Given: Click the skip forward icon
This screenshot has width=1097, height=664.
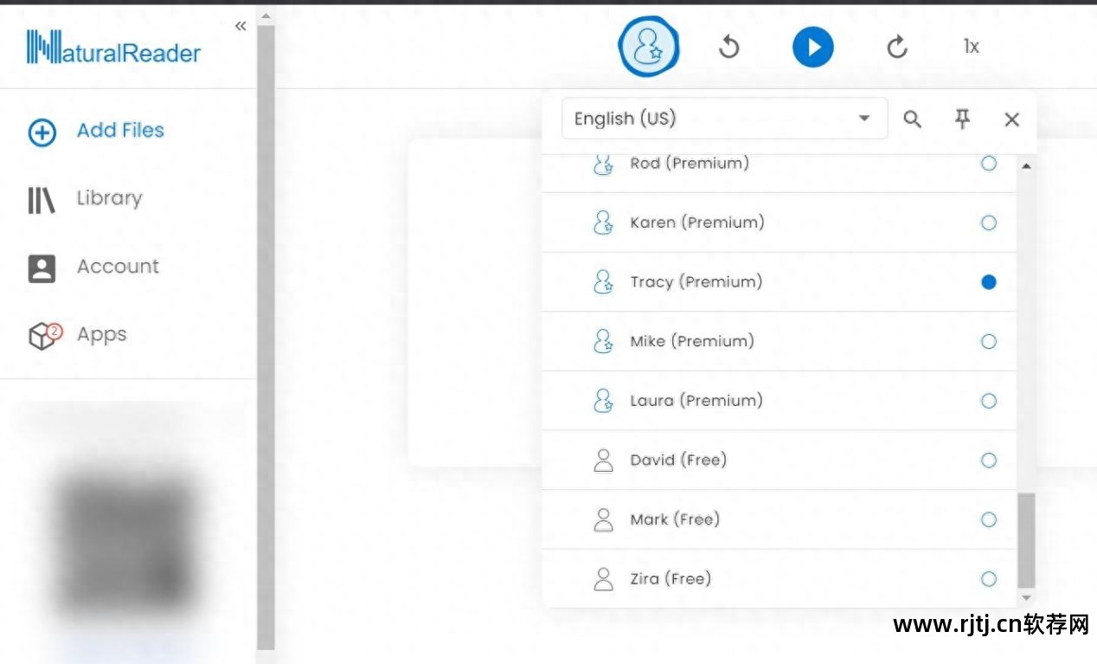Looking at the screenshot, I should [897, 47].
